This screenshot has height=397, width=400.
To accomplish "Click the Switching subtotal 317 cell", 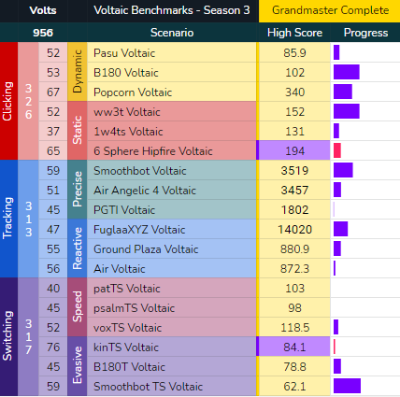I will tap(28, 336).
